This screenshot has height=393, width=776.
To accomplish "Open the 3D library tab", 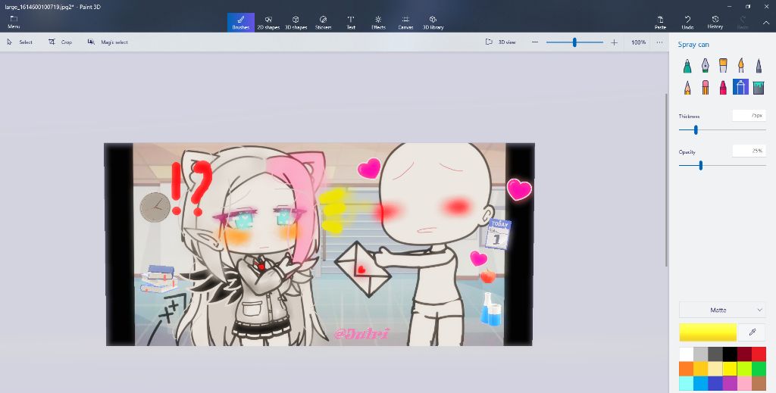I will pyautogui.click(x=433, y=22).
